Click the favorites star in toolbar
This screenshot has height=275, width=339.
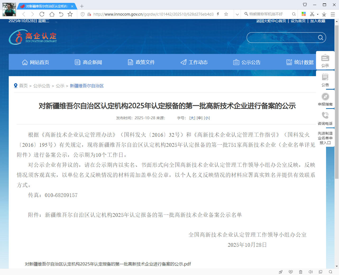[x=70, y=14]
